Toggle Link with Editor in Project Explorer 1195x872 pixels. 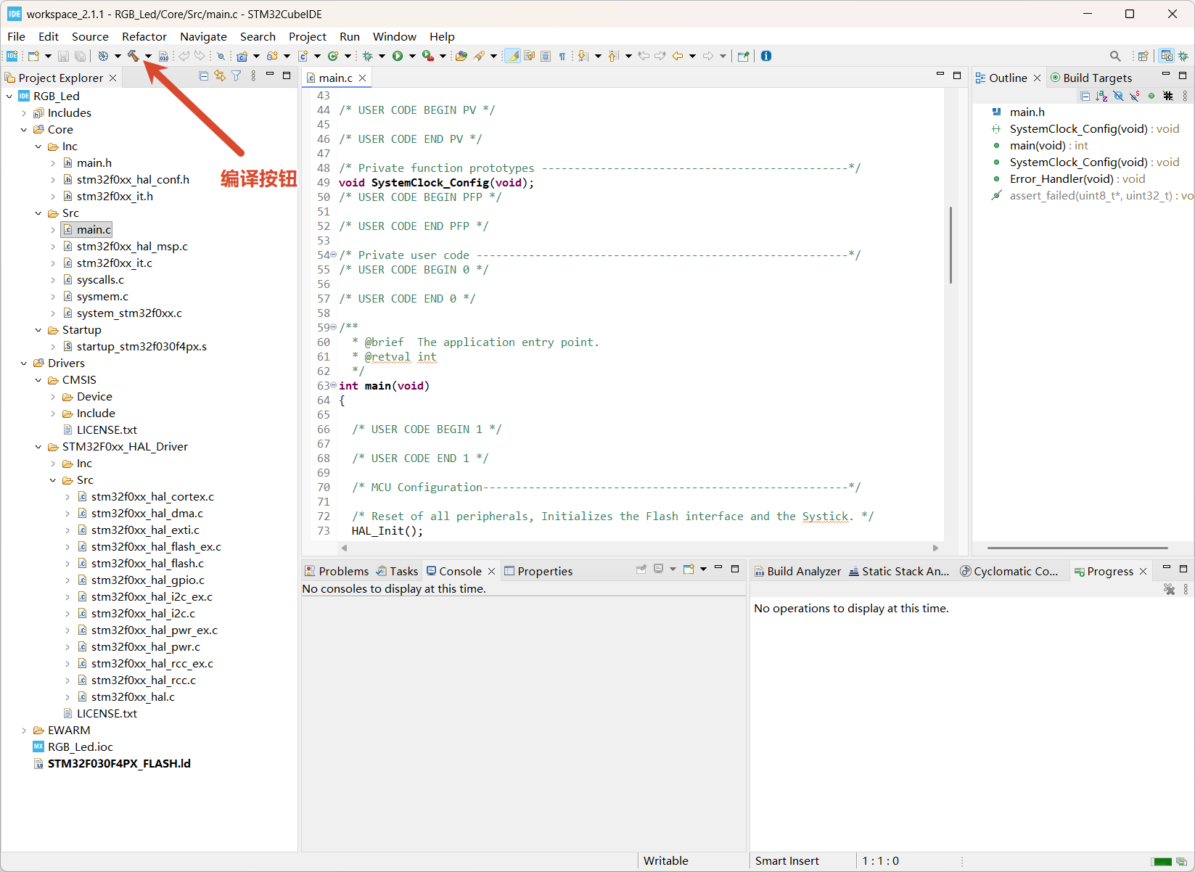(220, 76)
